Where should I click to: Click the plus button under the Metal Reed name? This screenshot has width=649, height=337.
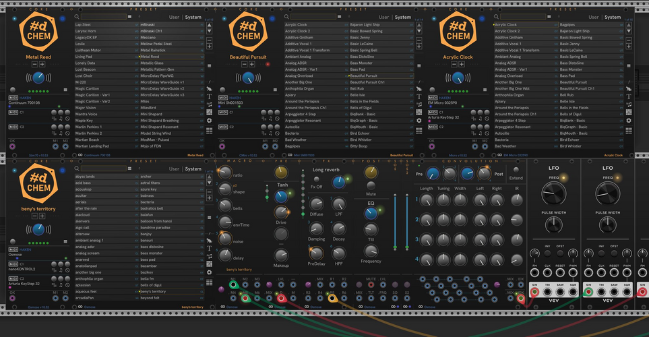click(42, 65)
